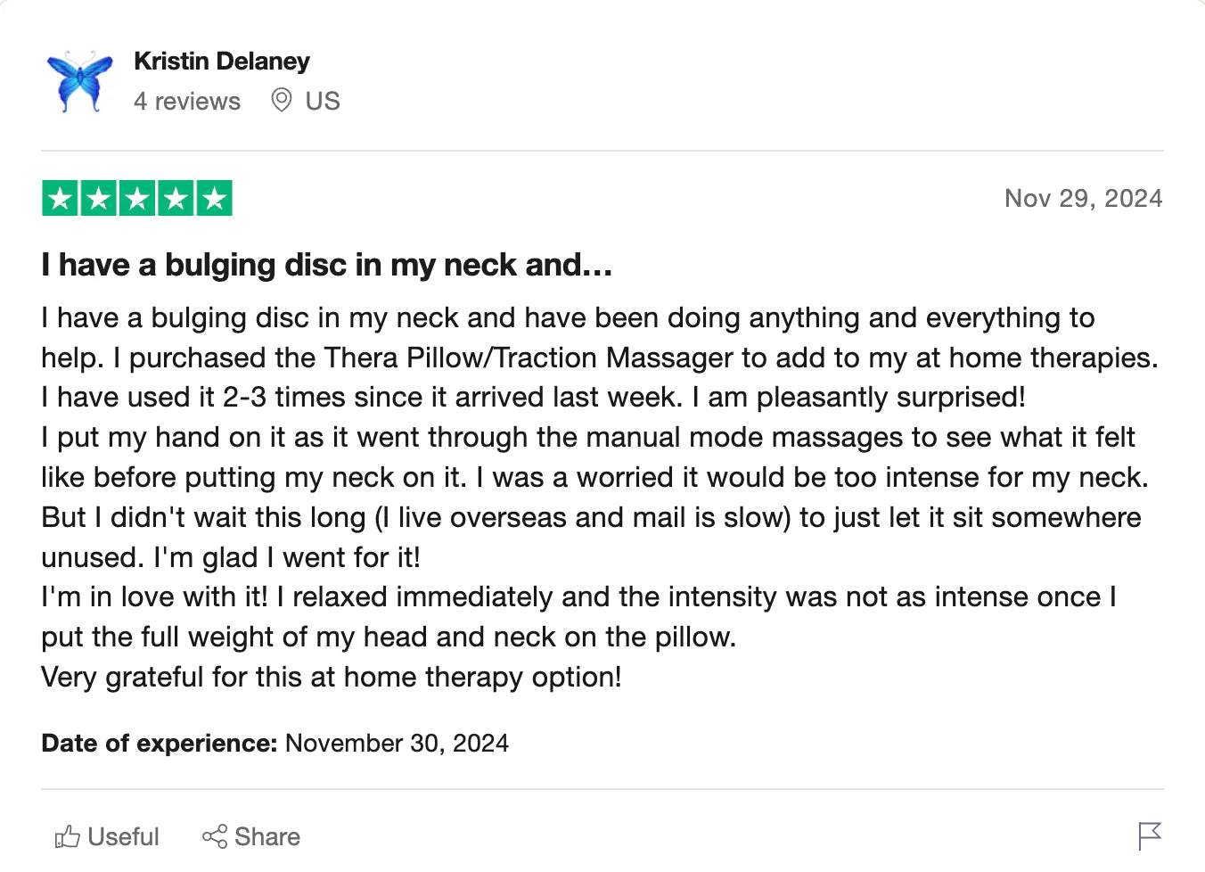Click the November 30, 2024 experience date

click(x=397, y=744)
